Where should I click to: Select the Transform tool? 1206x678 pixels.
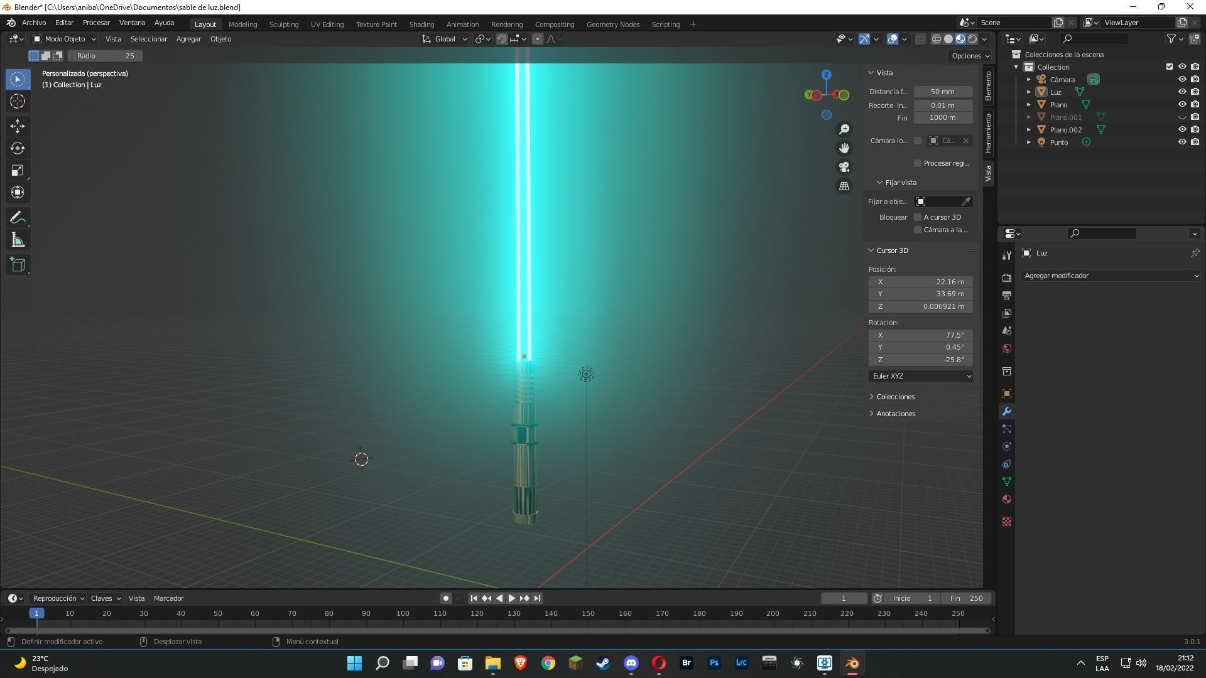tap(18, 192)
